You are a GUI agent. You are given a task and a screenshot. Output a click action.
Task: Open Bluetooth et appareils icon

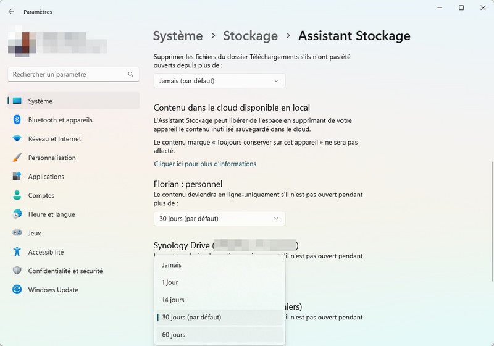17,120
